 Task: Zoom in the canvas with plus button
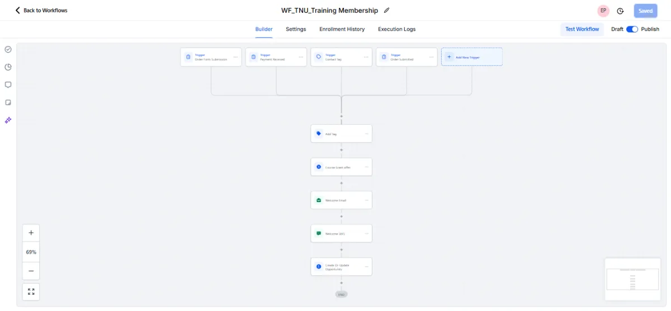click(31, 233)
